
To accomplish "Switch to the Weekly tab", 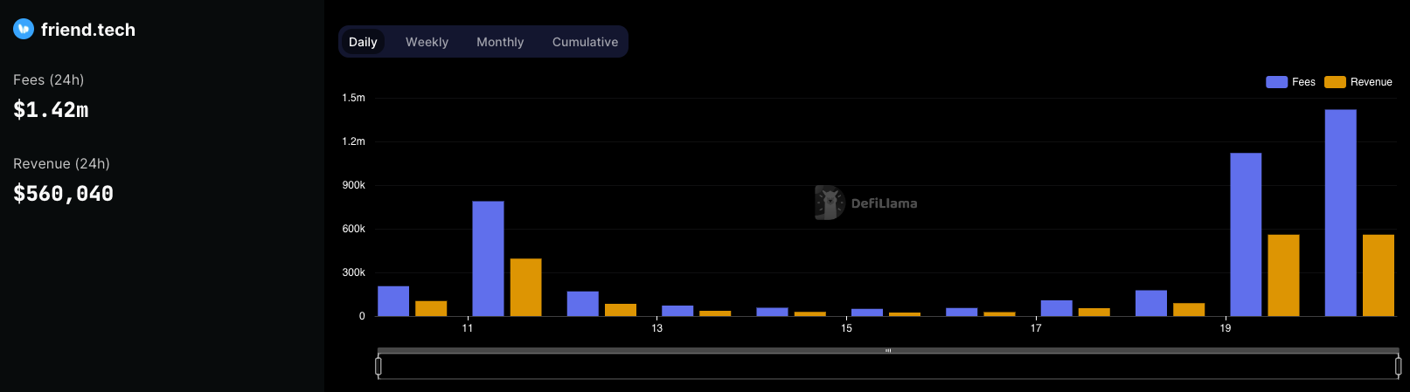I will 427,42.
